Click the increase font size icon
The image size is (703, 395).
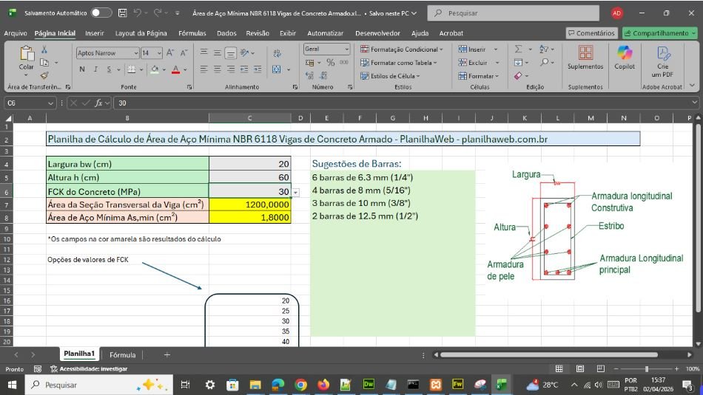169,53
